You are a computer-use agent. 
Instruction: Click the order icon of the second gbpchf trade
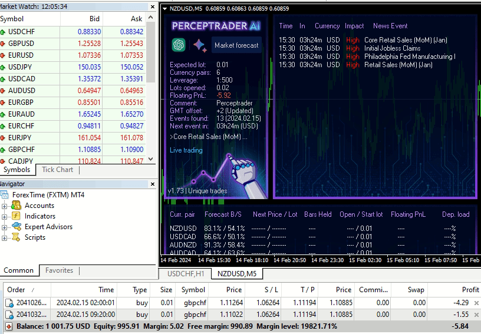click(9, 315)
